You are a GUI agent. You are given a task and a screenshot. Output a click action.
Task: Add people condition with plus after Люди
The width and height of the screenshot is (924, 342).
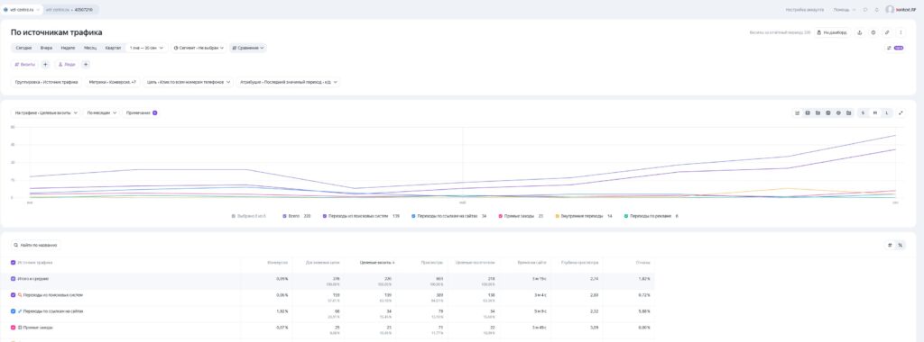click(x=86, y=64)
